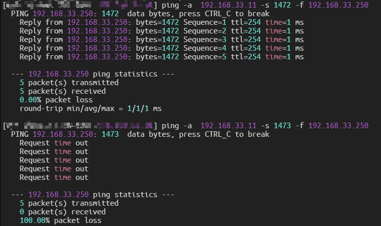The width and height of the screenshot is (381, 226).
Task: Click the "100.00% packet loss" text
Action: point(60,220)
